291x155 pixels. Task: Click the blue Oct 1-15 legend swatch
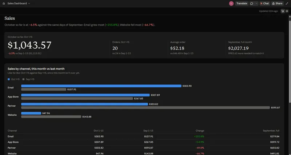tap(9, 79)
